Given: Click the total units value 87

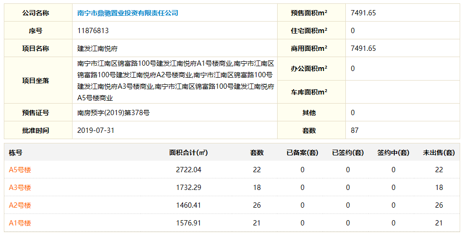Looking at the screenshot, I should 354,130.
